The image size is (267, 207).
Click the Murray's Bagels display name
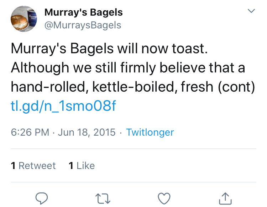pos(83,12)
